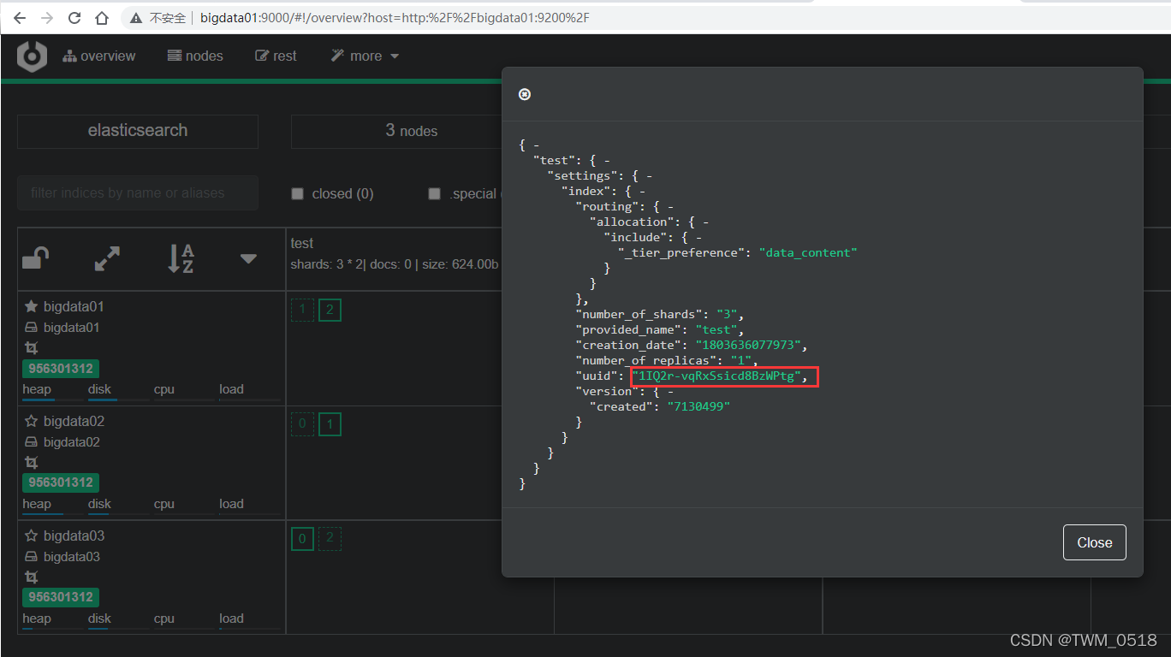Click the "number_of_shards" key in JSON
The width and height of the screenshot is (1171, 657).
click(x=638, y=314)
